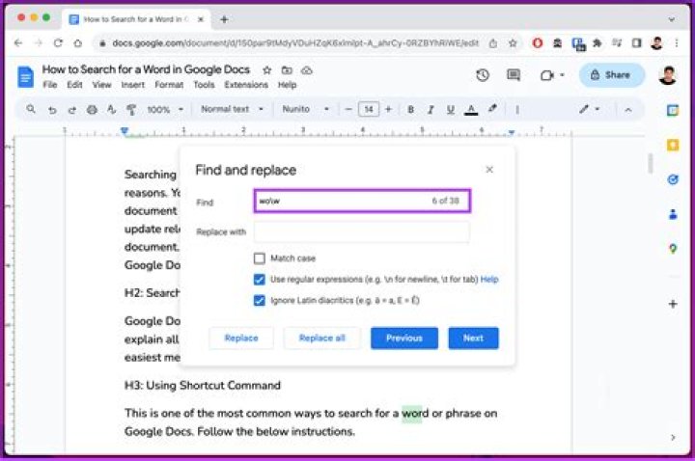695x461 pixels.
Task: Expand the Normal text style dropdown
Action: click(232, 110)
